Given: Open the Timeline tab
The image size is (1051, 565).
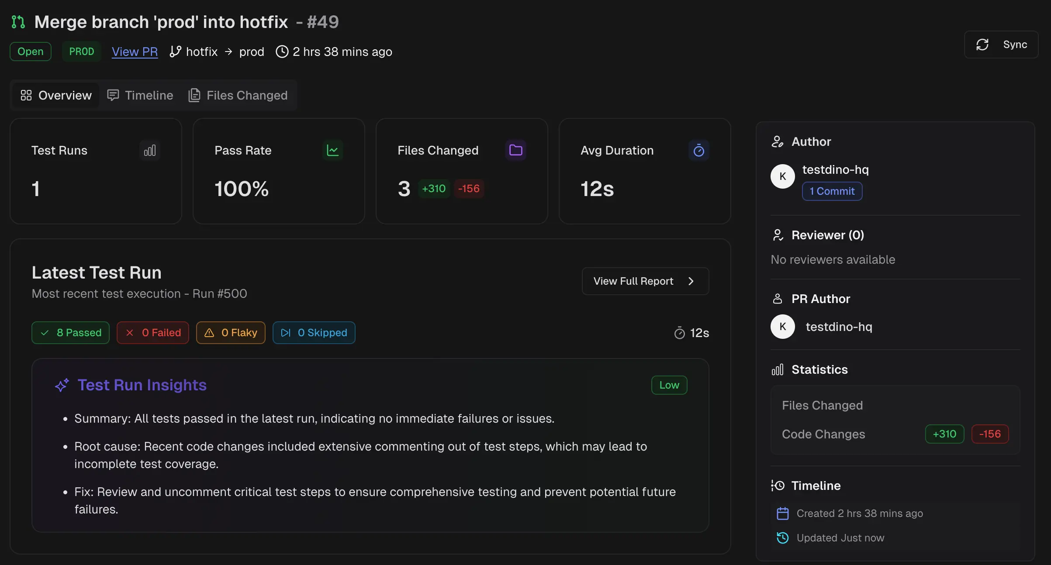Looking at the screenshot, I should coord(140,95).
